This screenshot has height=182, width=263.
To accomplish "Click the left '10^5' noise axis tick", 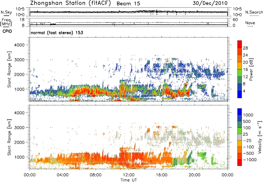I will [x=20, y=9].
